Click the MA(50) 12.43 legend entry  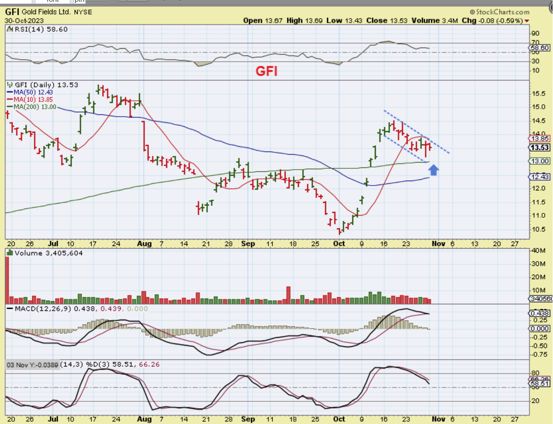[30, 92]
